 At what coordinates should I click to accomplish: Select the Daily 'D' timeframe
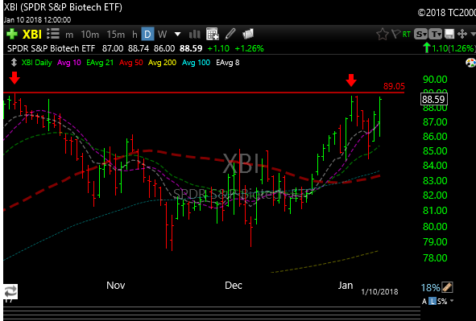tap(147, 35)
